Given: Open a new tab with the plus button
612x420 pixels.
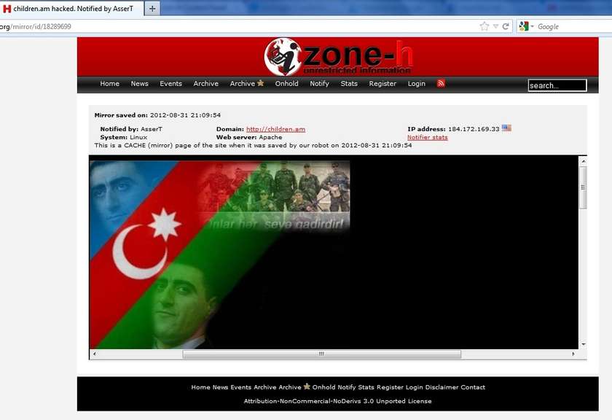Looking at the screenshot, I should [152, 8].
